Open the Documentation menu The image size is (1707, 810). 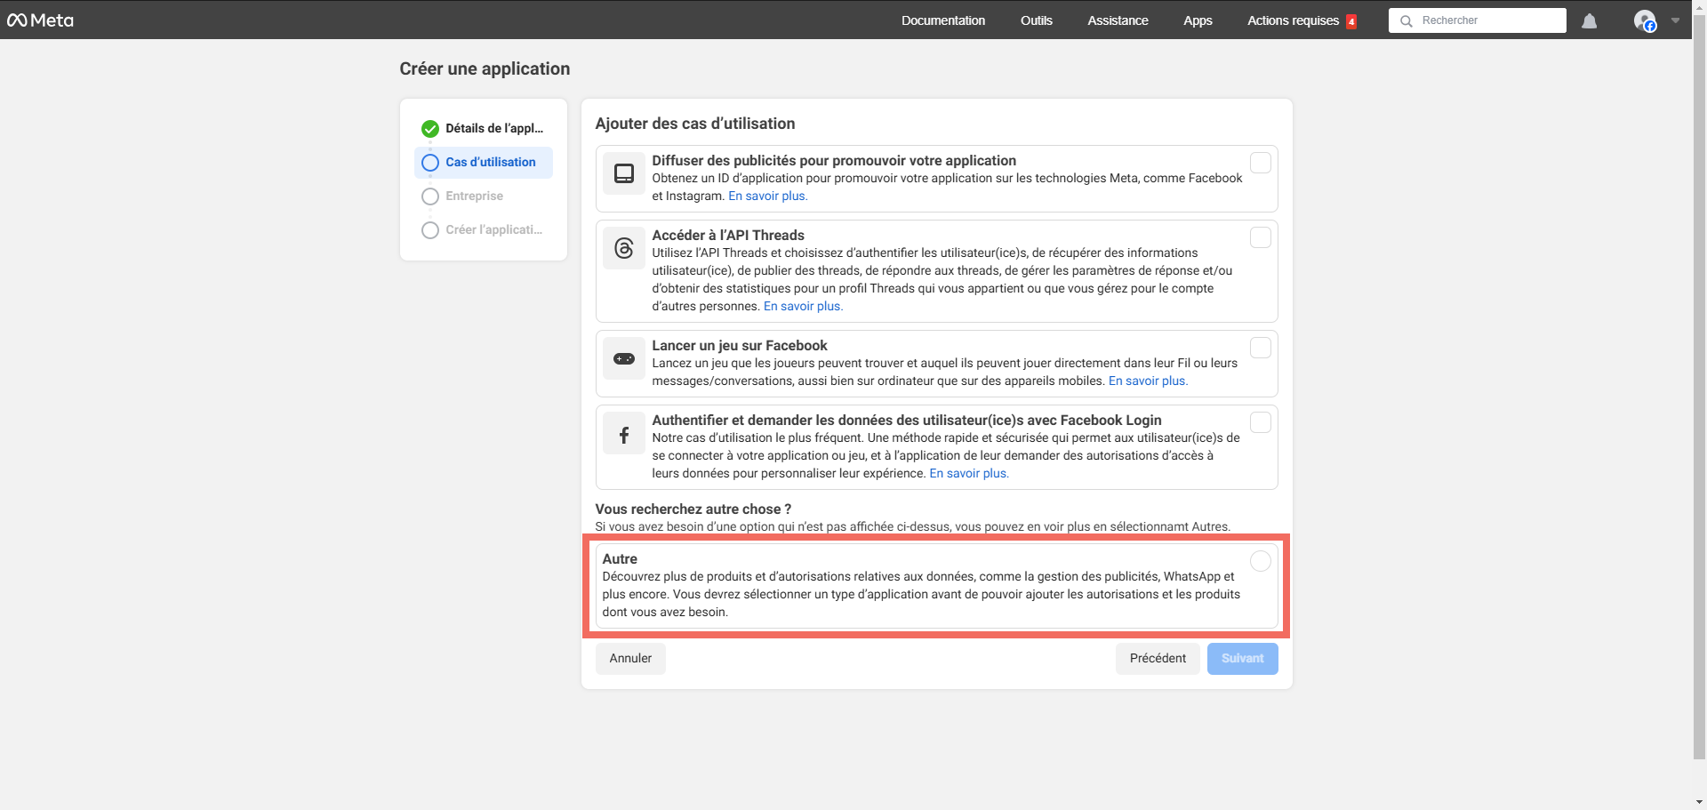coord(943,20)
